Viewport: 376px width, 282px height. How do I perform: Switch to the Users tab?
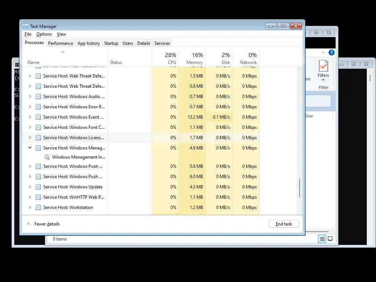pos(127,43)
